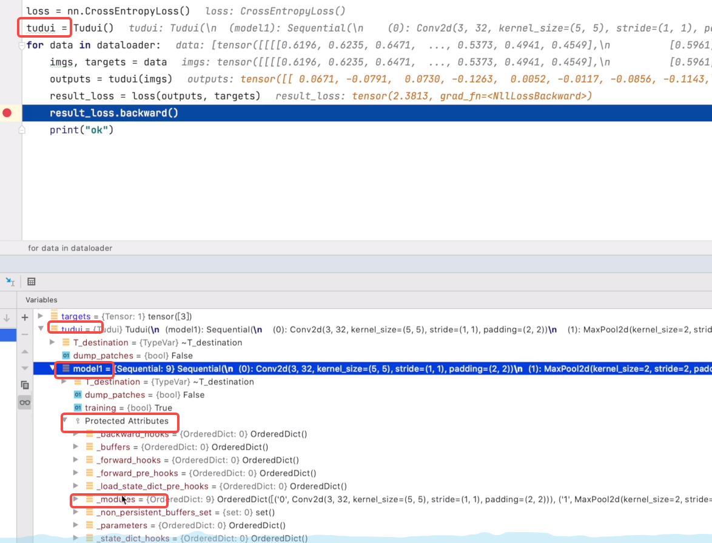Click the down-arrow frame navigation icon

[x=7, y=318]
